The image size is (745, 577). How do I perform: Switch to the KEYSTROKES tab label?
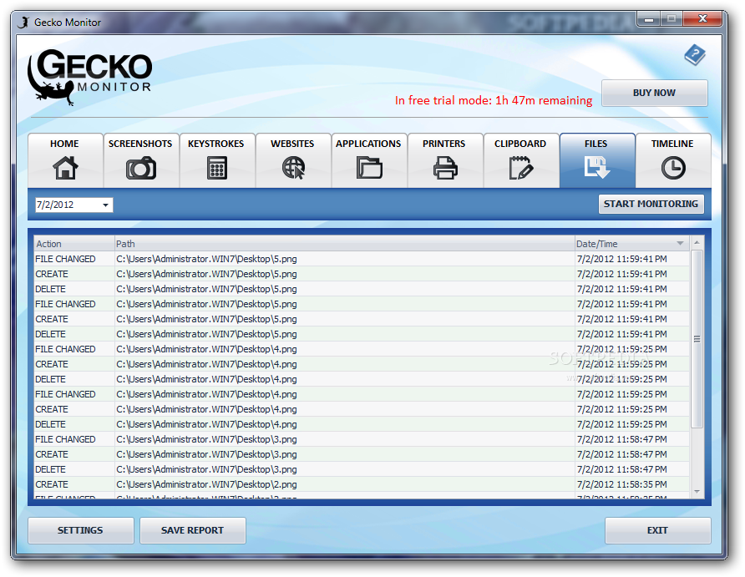pyautogui.click(x=215, y=144)
